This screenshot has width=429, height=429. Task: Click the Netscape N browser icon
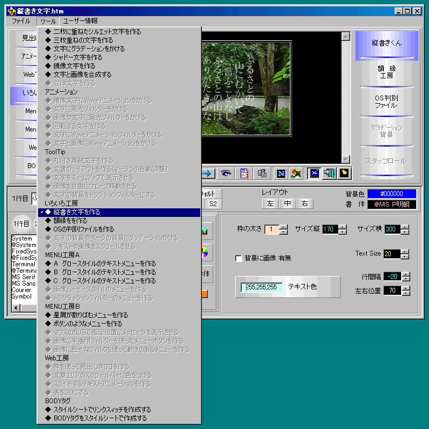pos(281,173)
